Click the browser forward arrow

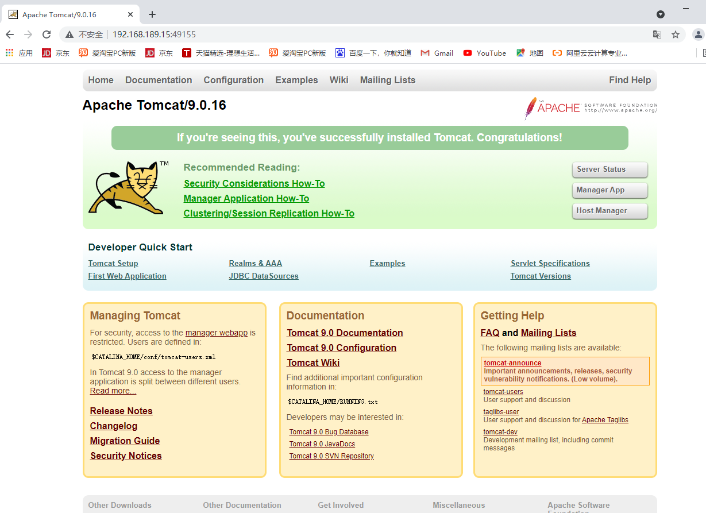pos(28,34)
